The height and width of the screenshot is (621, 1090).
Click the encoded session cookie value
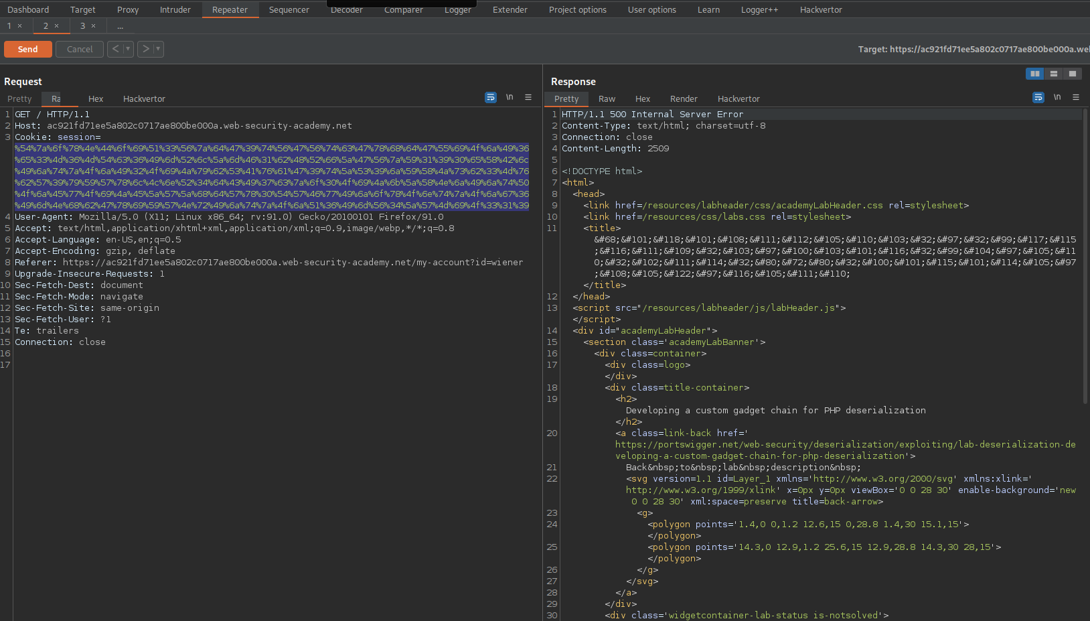click(272, 177)
